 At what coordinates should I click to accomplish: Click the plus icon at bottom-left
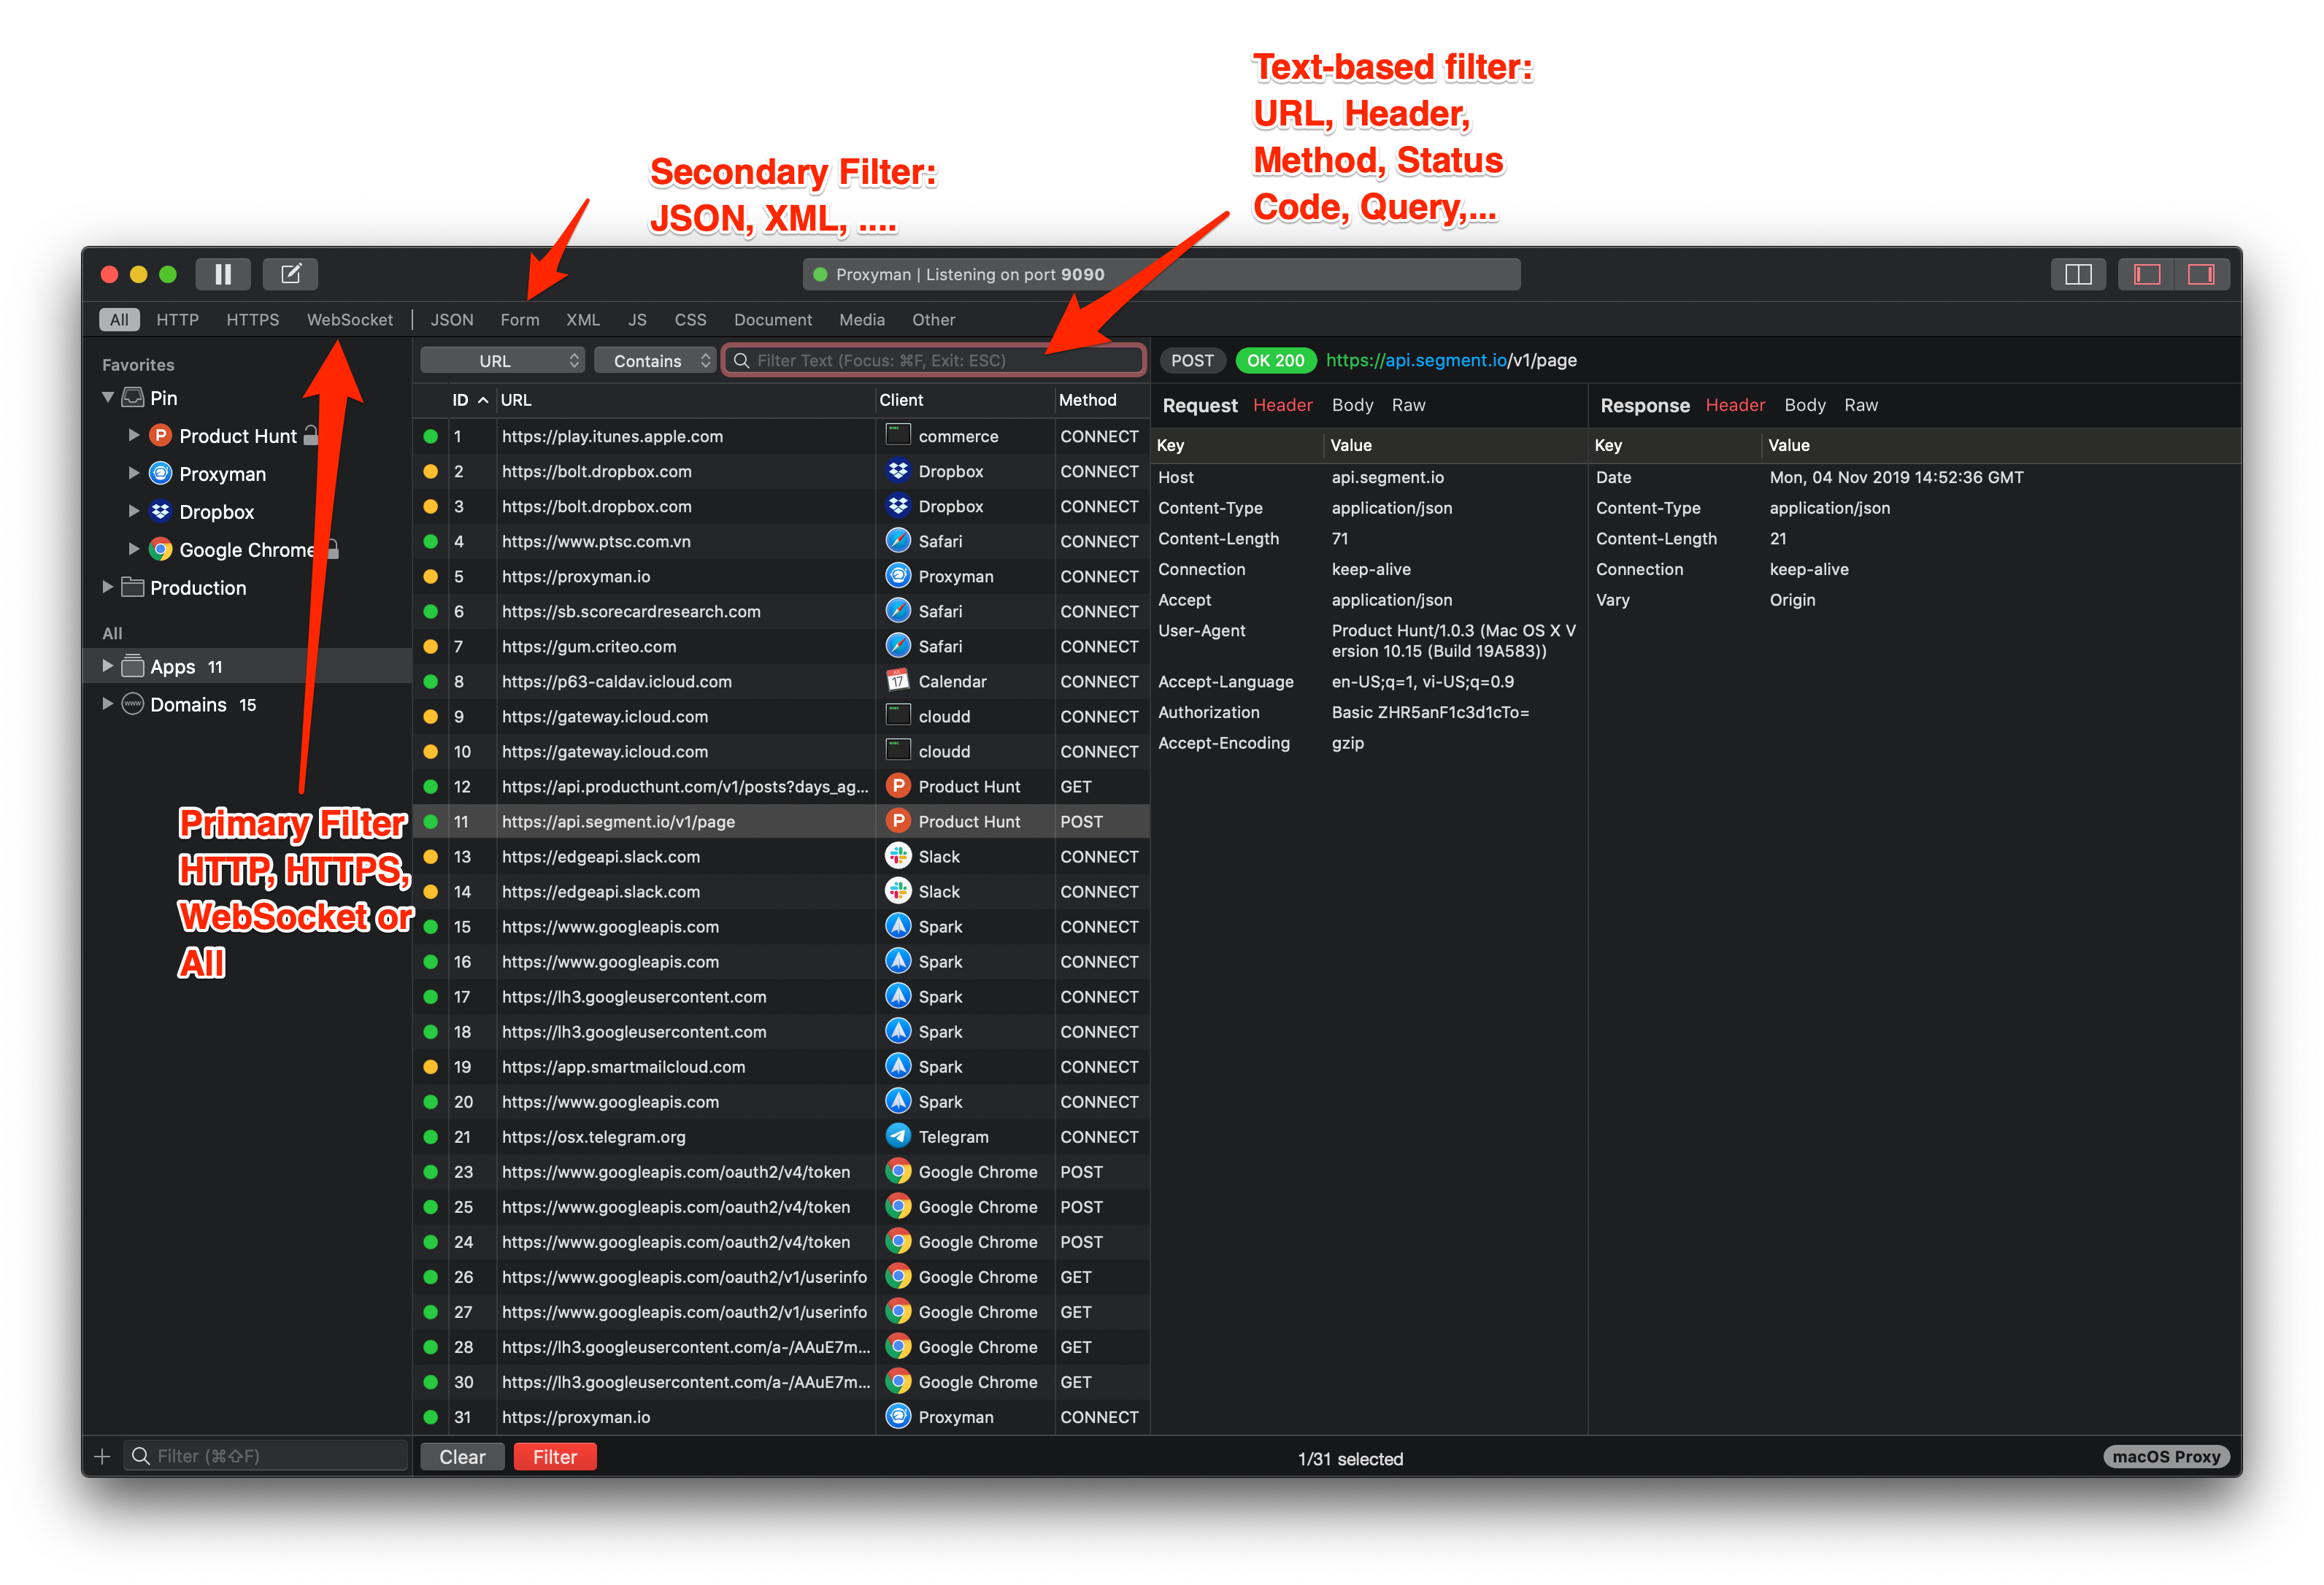tap(102, 1456)
